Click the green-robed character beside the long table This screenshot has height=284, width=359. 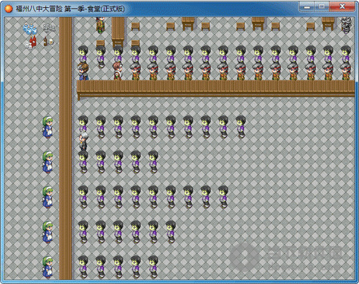point(101,25)
